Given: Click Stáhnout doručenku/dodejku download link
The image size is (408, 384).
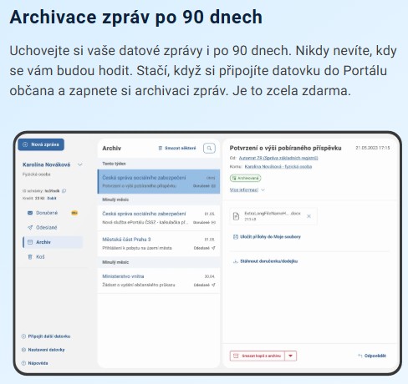Looking at the screenshot, I should (x=265, y=261).
